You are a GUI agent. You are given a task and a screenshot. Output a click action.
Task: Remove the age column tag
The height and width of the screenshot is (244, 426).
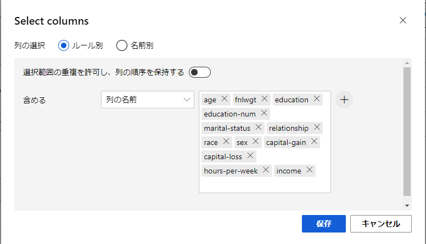tap(224, 99)
